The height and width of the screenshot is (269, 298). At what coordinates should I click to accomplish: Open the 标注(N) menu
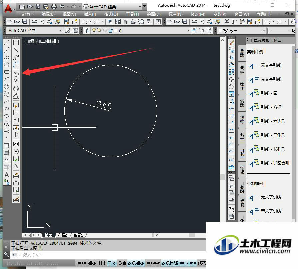[175, 14]
